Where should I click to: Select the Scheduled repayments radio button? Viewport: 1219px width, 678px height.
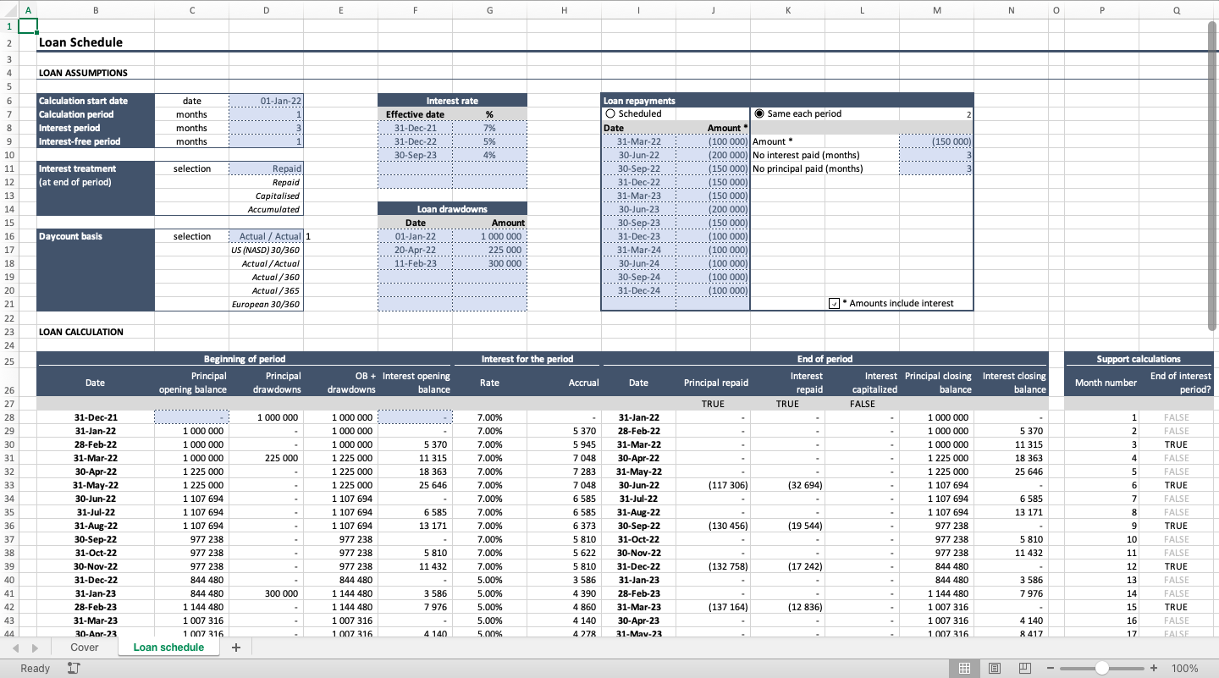coord(609,113)
